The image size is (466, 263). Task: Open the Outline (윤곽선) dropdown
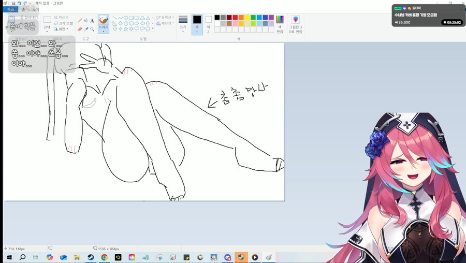pos(165,18)
